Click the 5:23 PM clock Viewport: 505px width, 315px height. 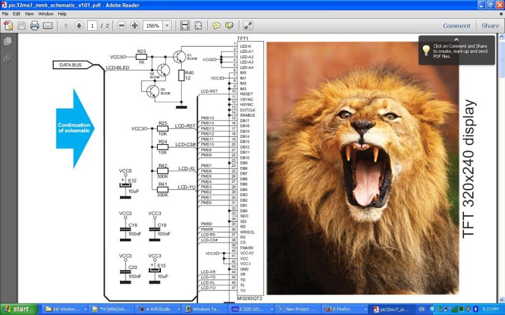pos(490,309)
